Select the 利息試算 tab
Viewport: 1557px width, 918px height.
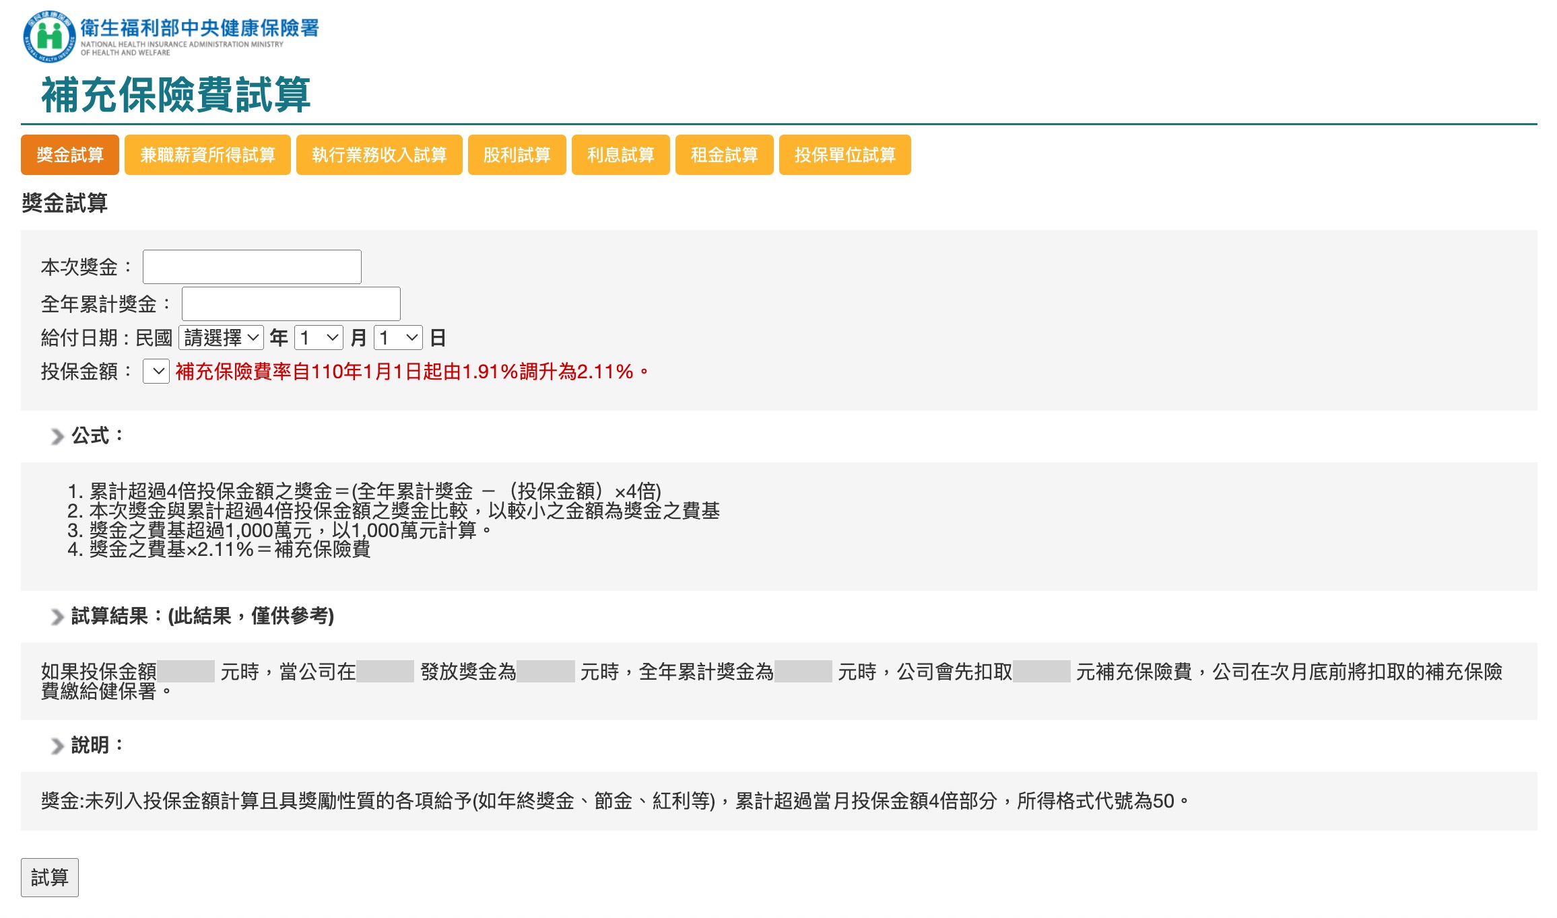click(620, 155)
